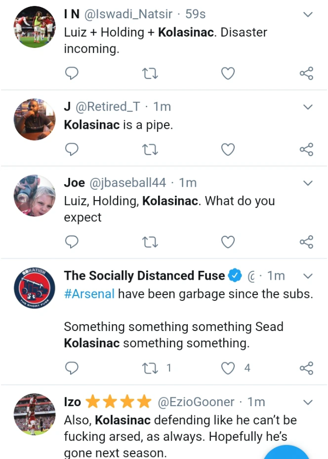
Task: Reply to Joe's tweet
Action: pos(72,242)
